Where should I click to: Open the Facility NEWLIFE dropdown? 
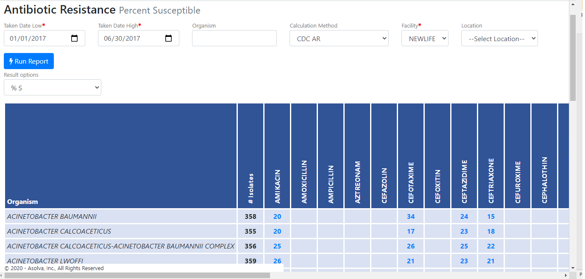click(x=425, y=39)
